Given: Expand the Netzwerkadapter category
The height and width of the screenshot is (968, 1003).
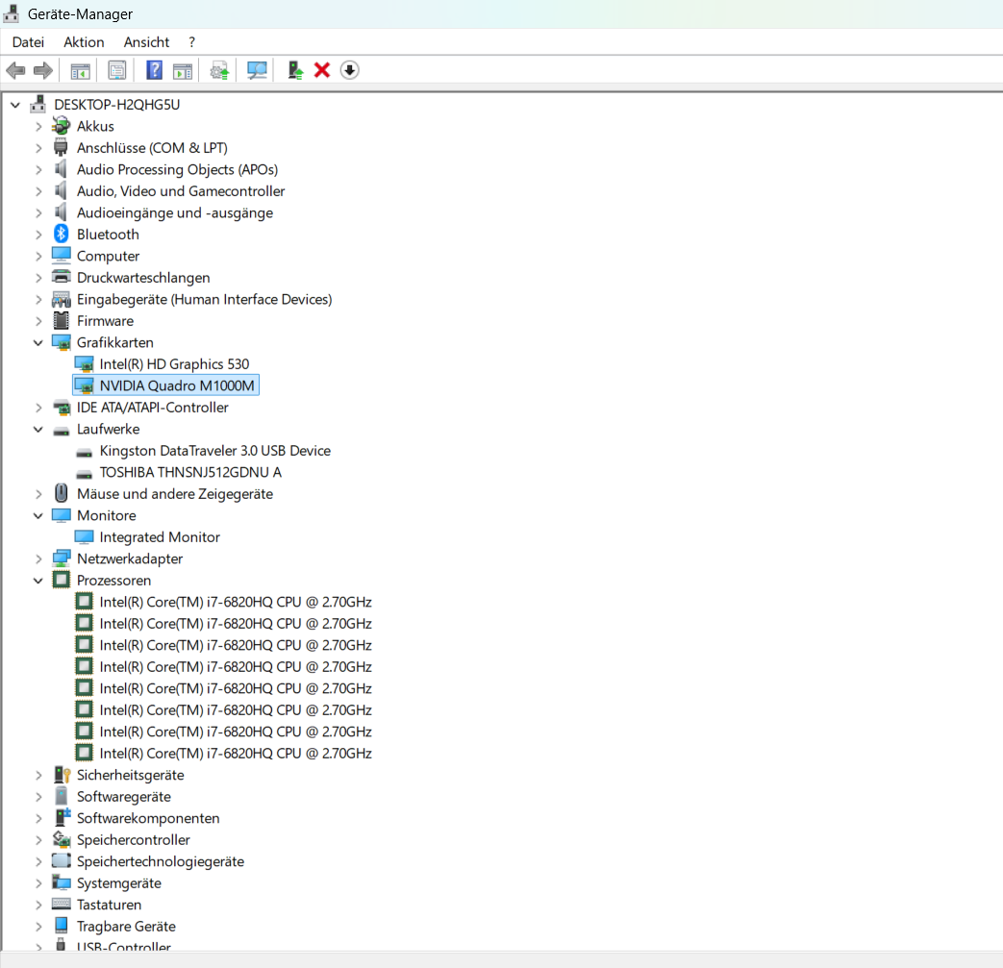Looking at the screenshot, I should (x=38, y=558).
